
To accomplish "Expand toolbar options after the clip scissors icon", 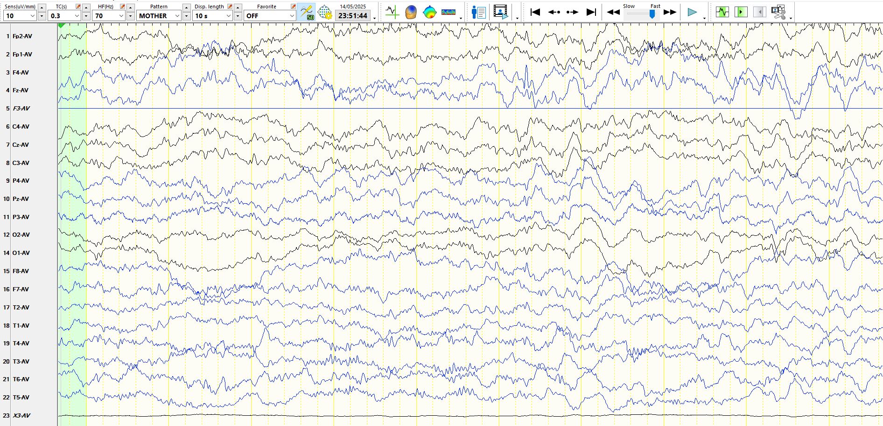I will (791, 18).
